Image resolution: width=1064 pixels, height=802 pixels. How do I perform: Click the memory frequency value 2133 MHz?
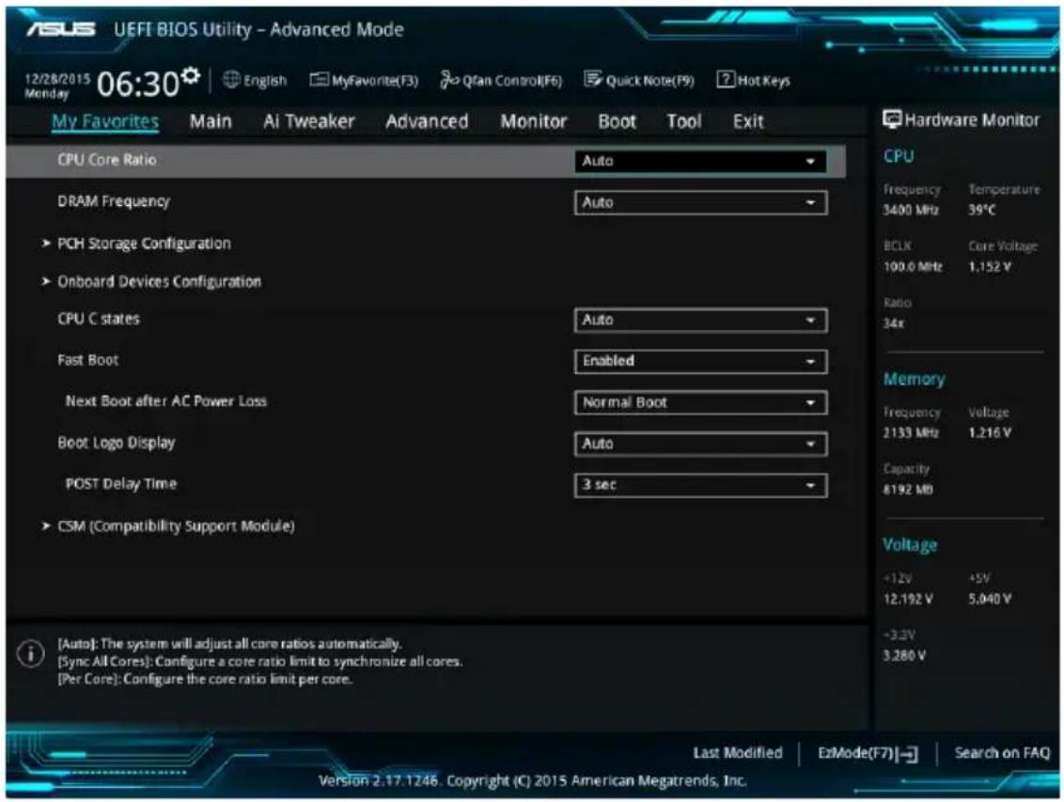point(911,432)
